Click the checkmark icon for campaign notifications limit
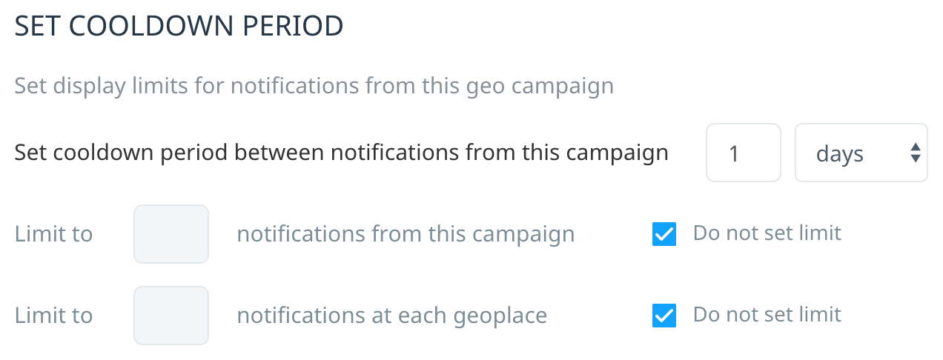 [x=664, y=234]
